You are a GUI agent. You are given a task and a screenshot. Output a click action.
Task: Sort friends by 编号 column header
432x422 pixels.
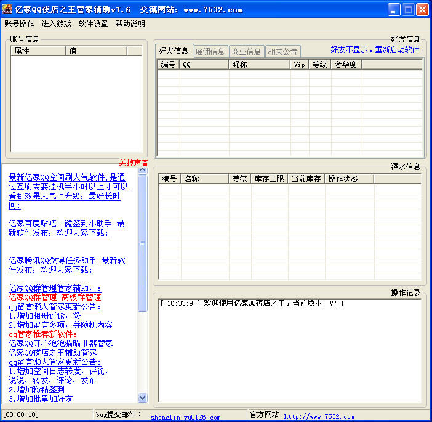(169, 65)
